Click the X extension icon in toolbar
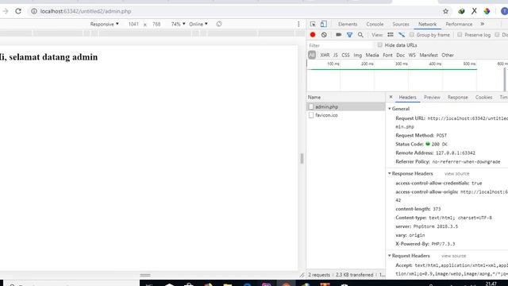 pyautogui.click(x=474, y=11)
